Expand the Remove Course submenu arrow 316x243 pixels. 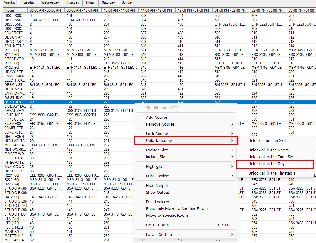[x=232, y=124]
